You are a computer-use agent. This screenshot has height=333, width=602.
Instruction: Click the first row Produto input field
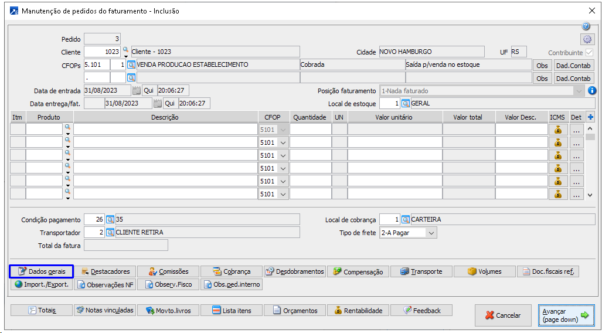pos(44,130)
